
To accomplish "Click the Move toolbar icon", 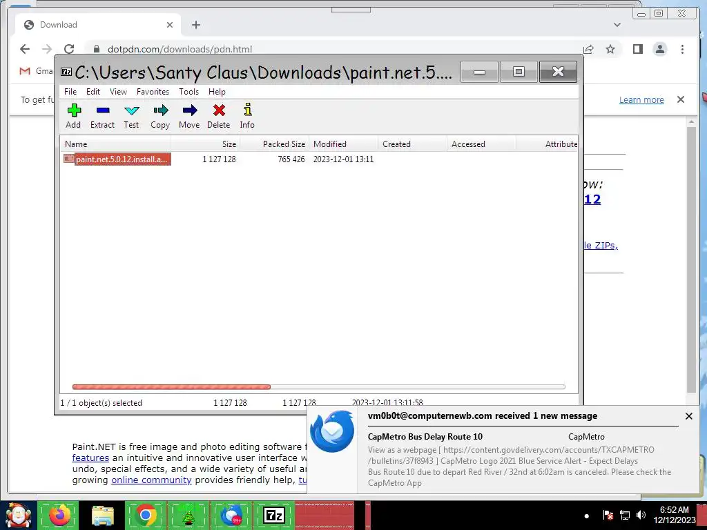I will (189, 116).
